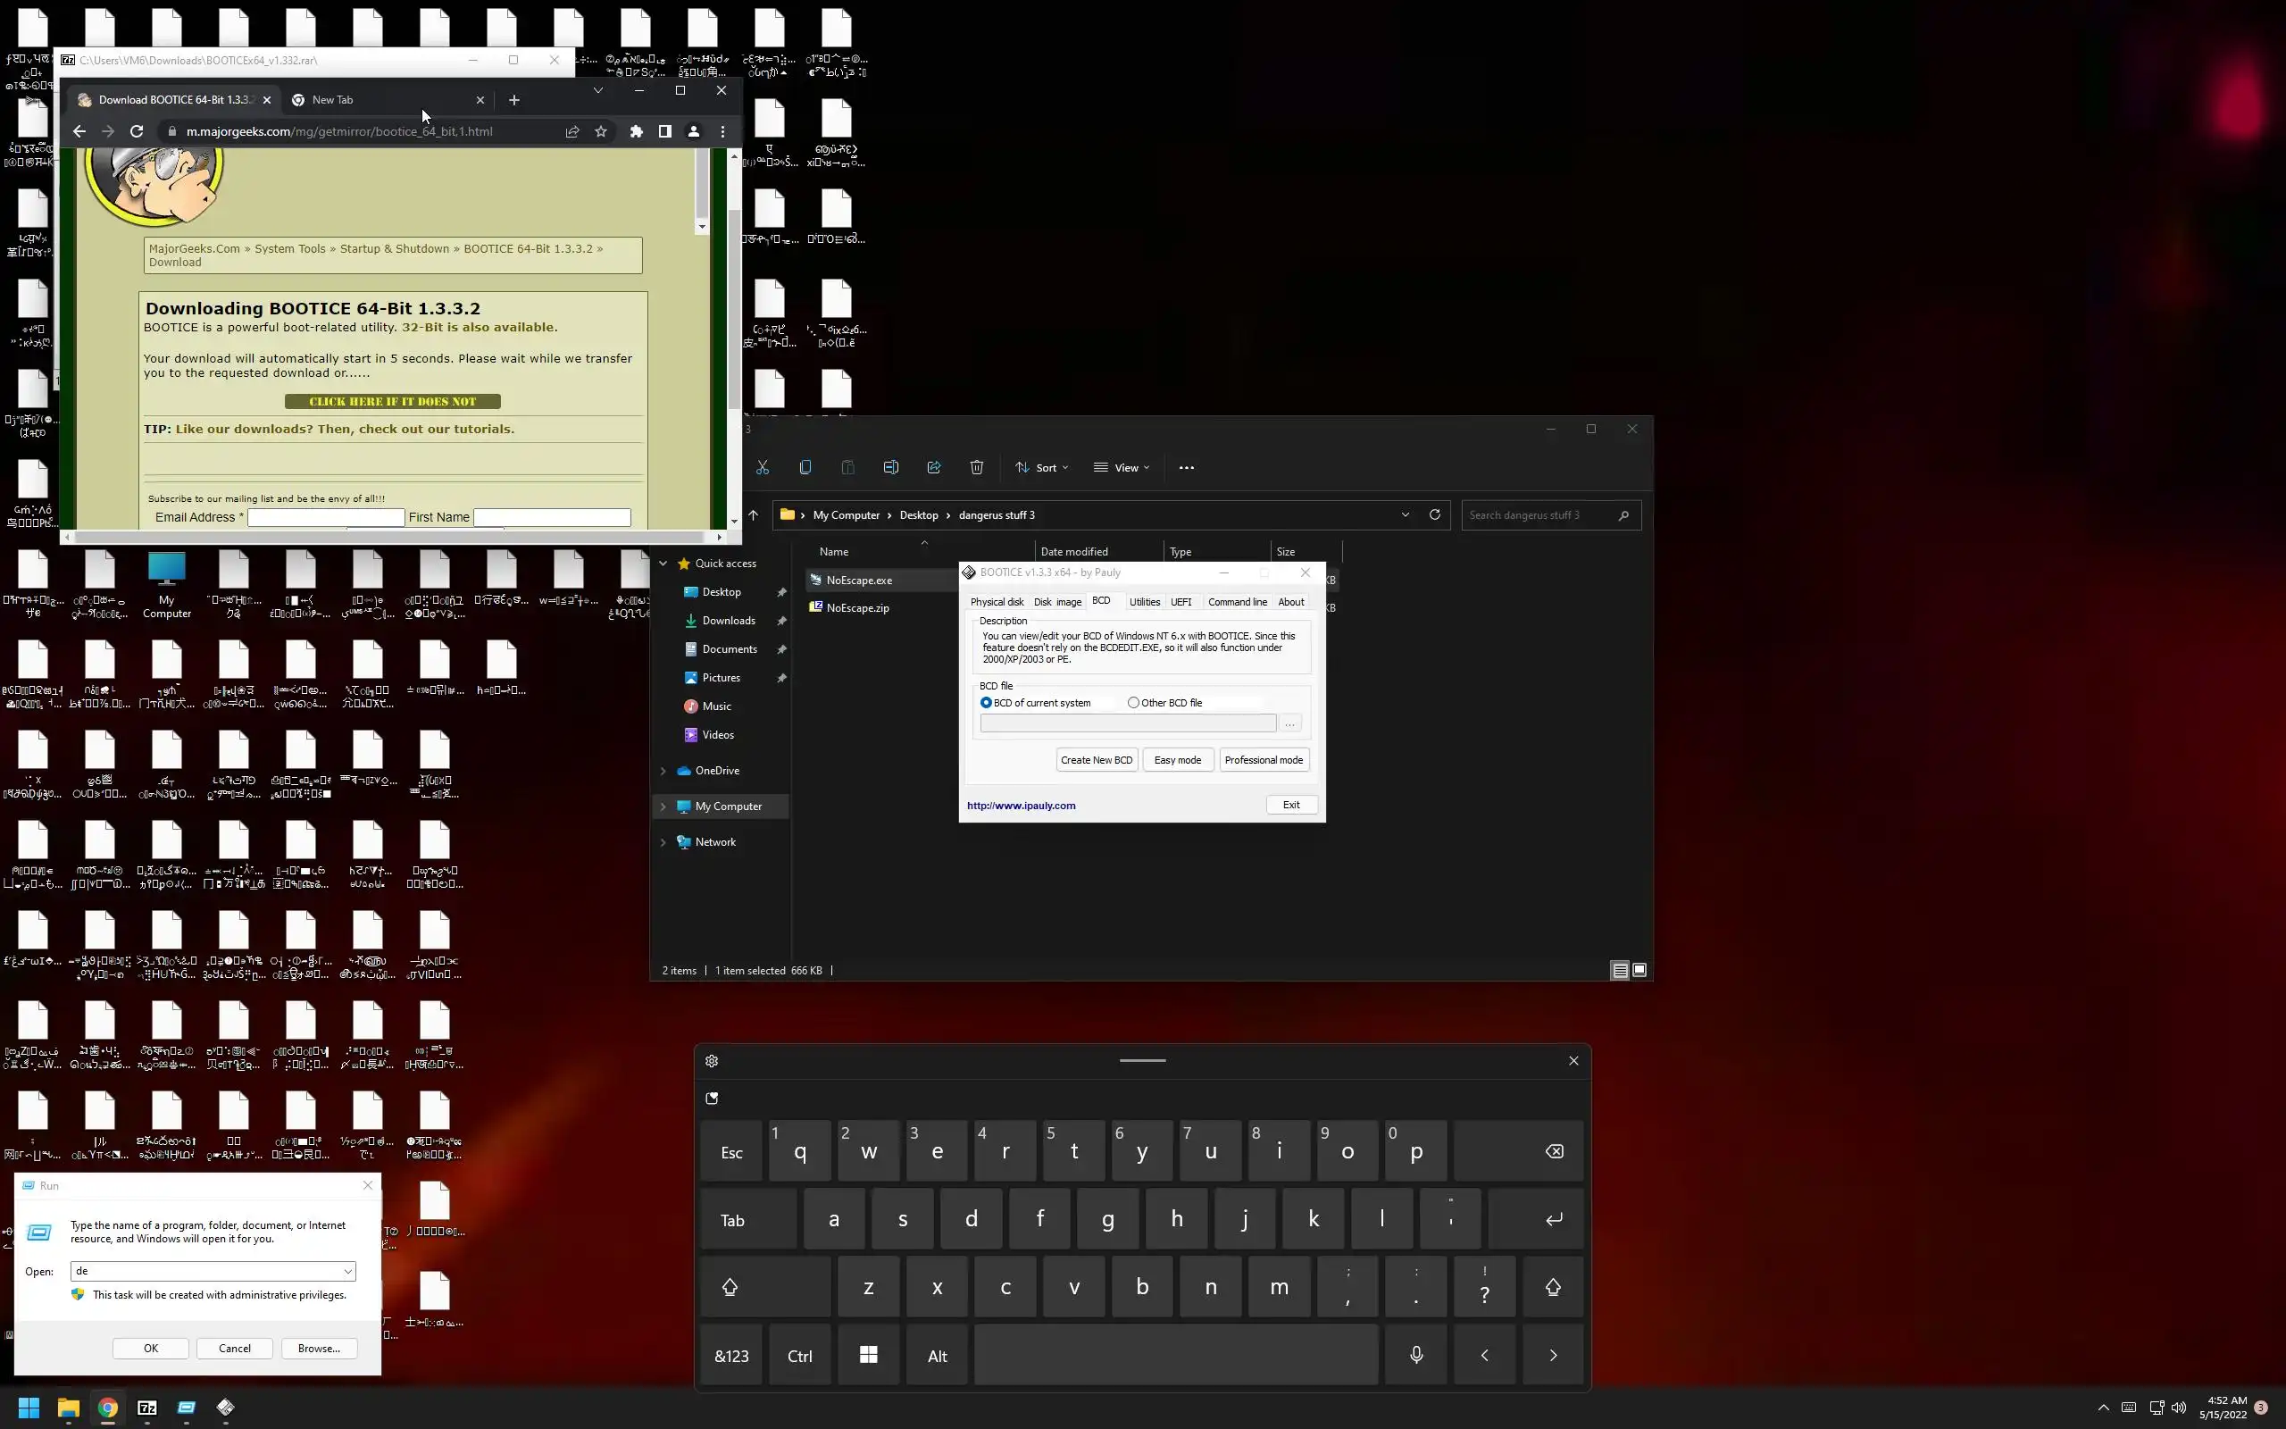Click the Email Address input field
The image size is (2286, 1429).
click(x=326, y=518)
